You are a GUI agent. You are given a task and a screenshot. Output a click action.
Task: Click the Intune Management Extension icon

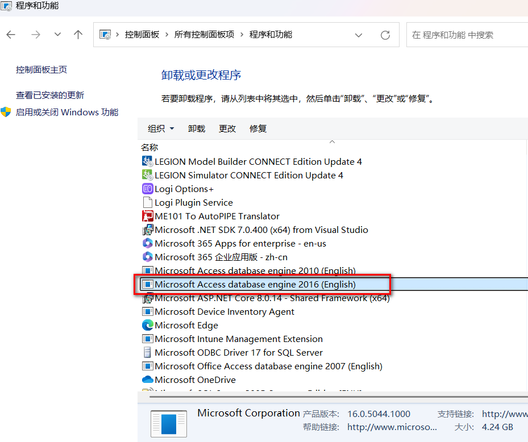[x=148, y=339]
